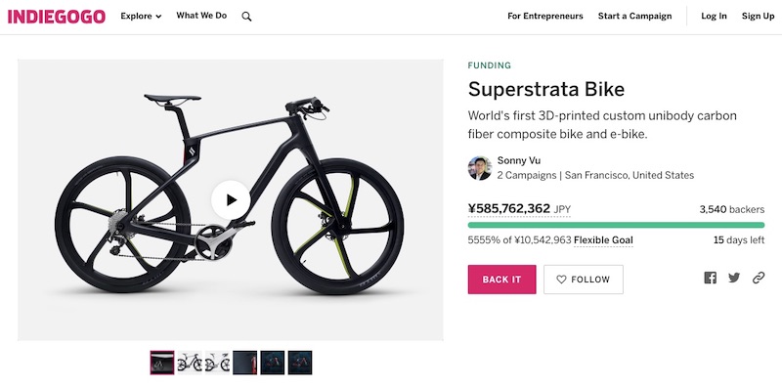Open What We Do menu item
The image size is (782, 389).
[201, 16]
